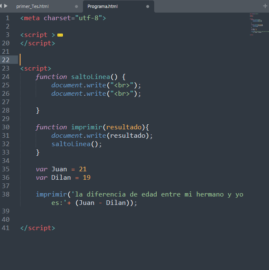Click line number 30 in gutter
Image resolution: width=269 pixels, height=270 pixels.
point(6,127)
